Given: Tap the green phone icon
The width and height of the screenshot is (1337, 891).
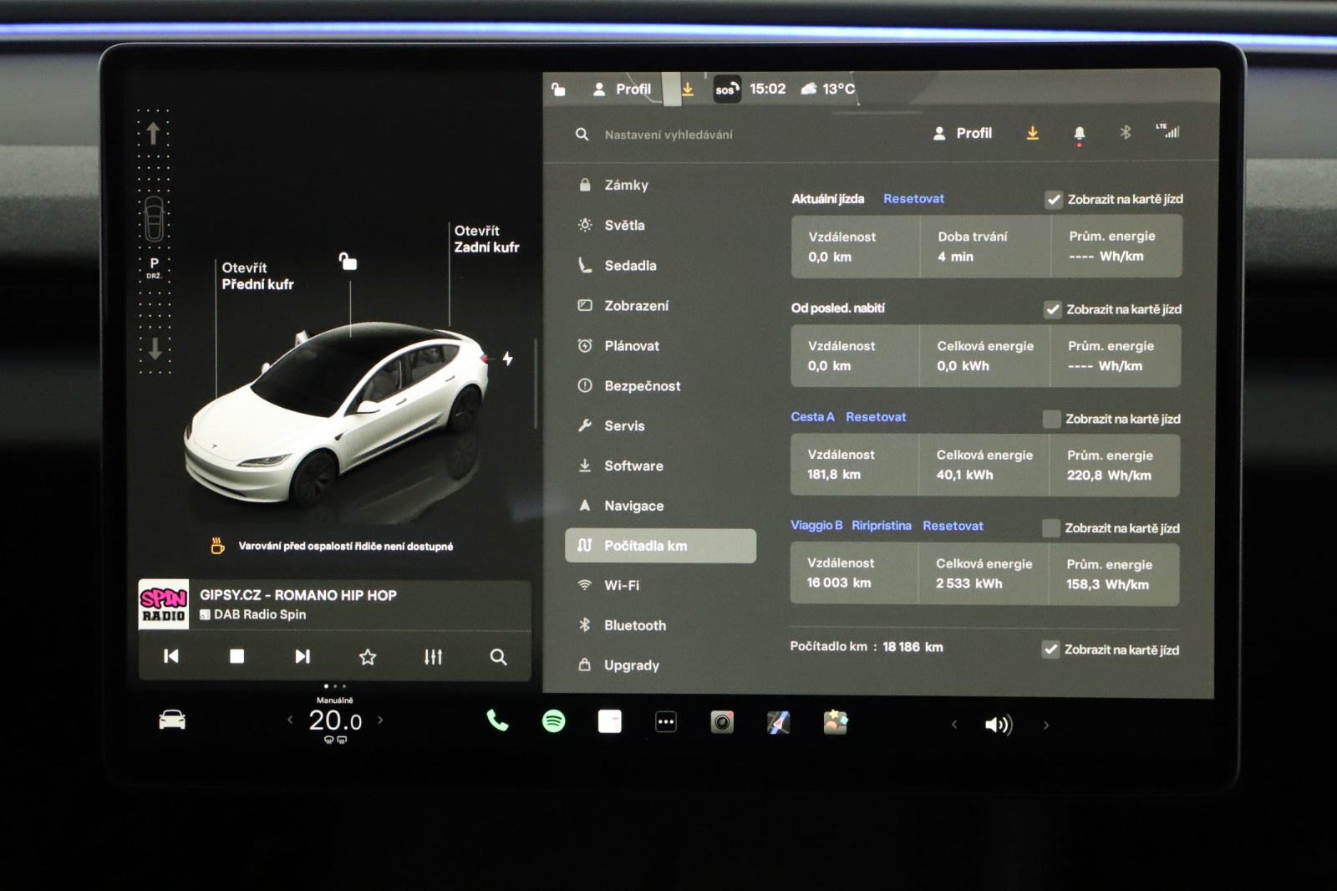Looking at the screenshot, I should [x=497, y=720].
